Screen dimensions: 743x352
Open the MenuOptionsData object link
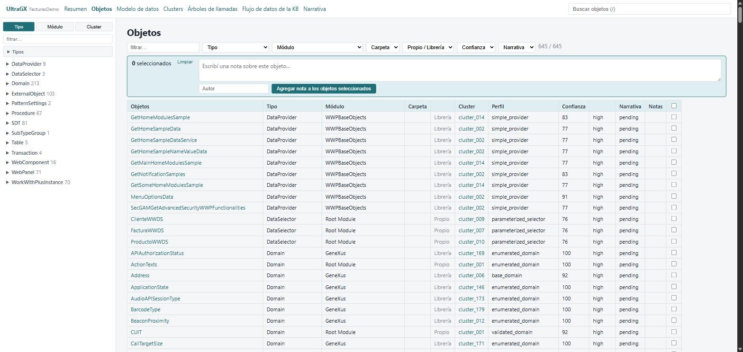point(152,197)
